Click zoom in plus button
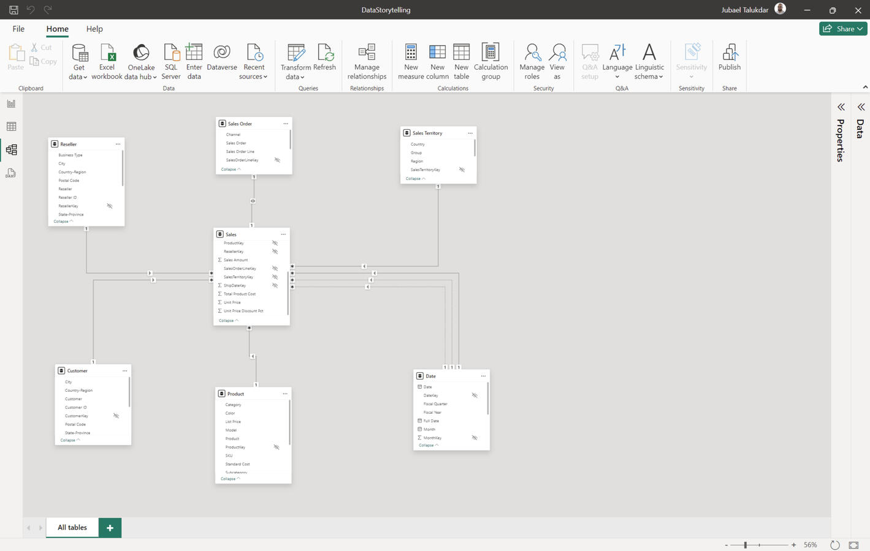The width and height of the screenshot is (870, 551). coord(793,545)
